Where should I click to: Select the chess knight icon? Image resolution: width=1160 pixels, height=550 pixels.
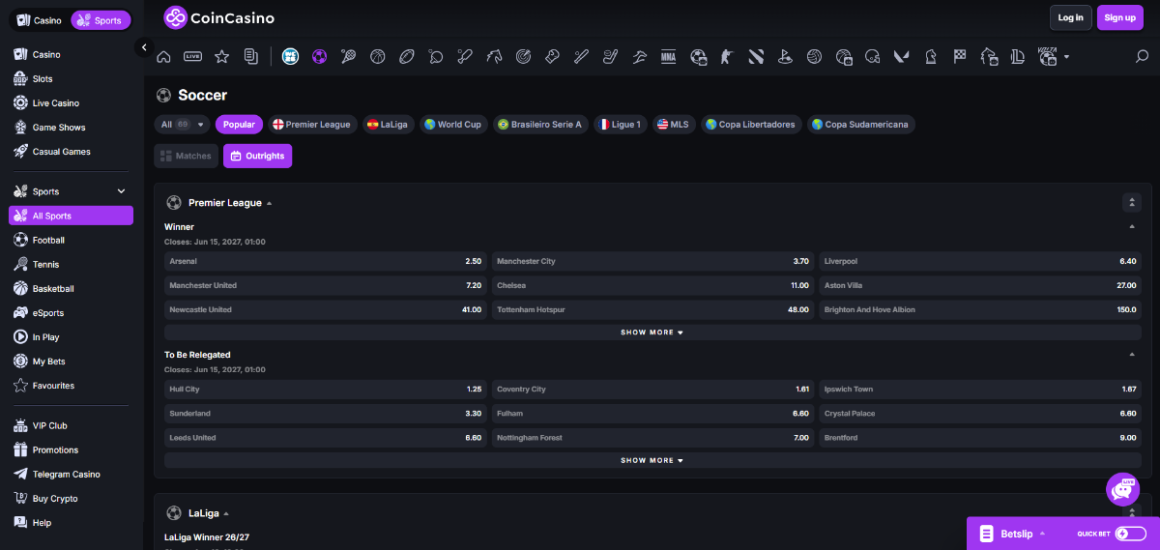tap(930, 57)
